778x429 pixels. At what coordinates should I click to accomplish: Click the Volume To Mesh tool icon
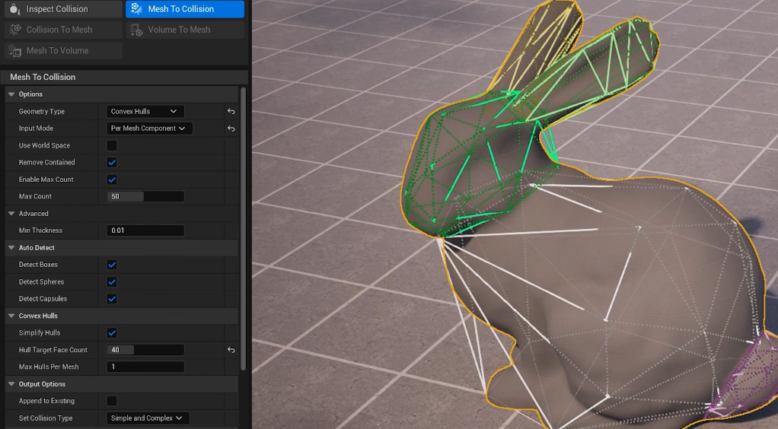(x=136, y=30)
